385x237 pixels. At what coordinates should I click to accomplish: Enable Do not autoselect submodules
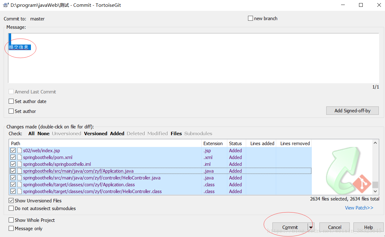11,209
